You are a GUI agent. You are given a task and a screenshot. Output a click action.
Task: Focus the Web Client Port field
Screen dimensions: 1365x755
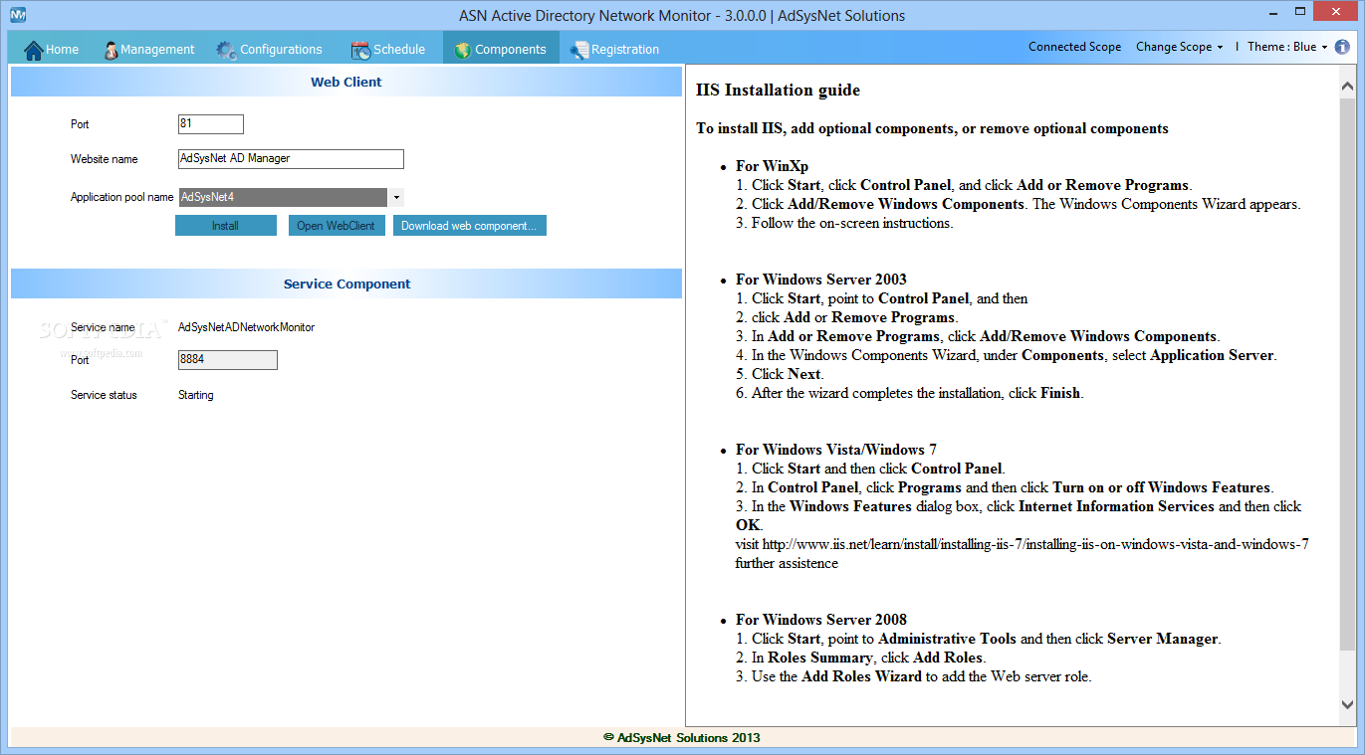click(x=210, y=124)
